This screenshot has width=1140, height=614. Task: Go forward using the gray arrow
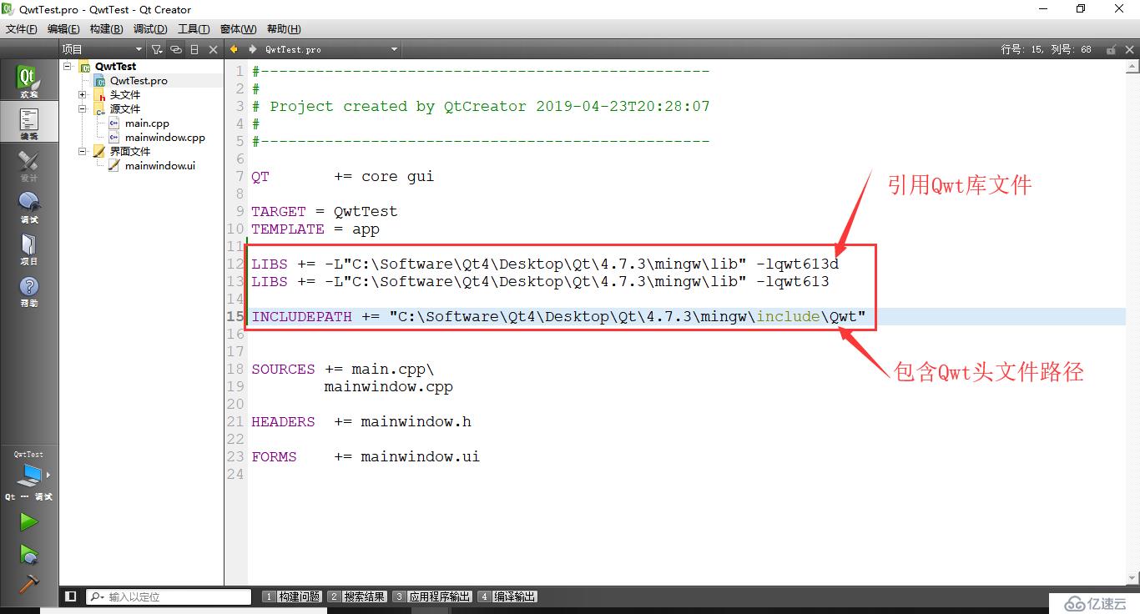click(253, 49)
